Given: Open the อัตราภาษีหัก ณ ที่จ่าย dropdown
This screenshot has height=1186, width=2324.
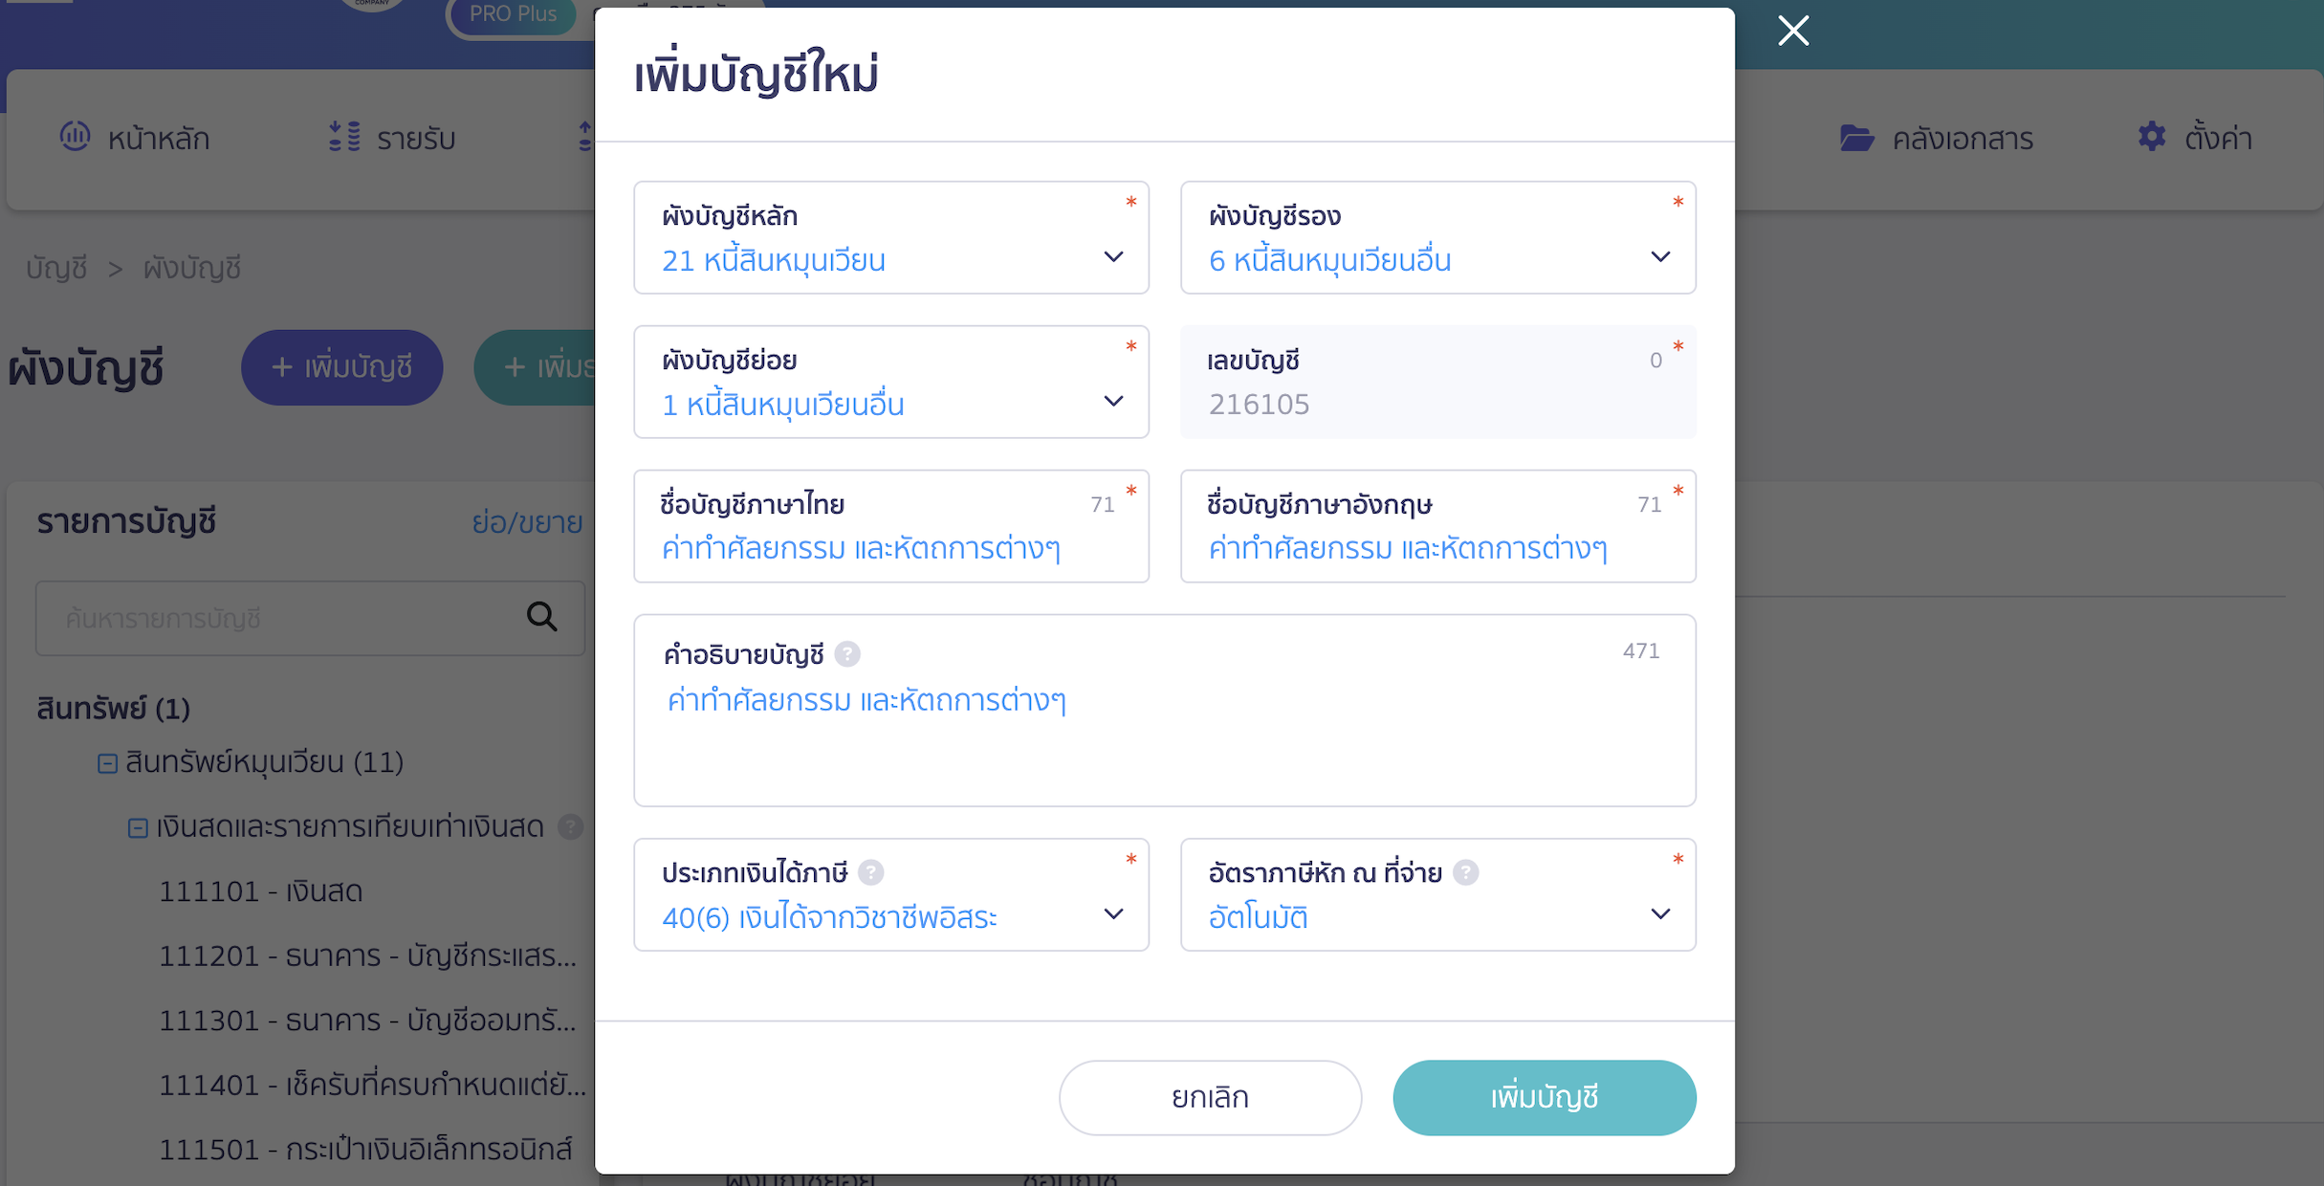Looking at the screenshot, I should pos(1660,913).
